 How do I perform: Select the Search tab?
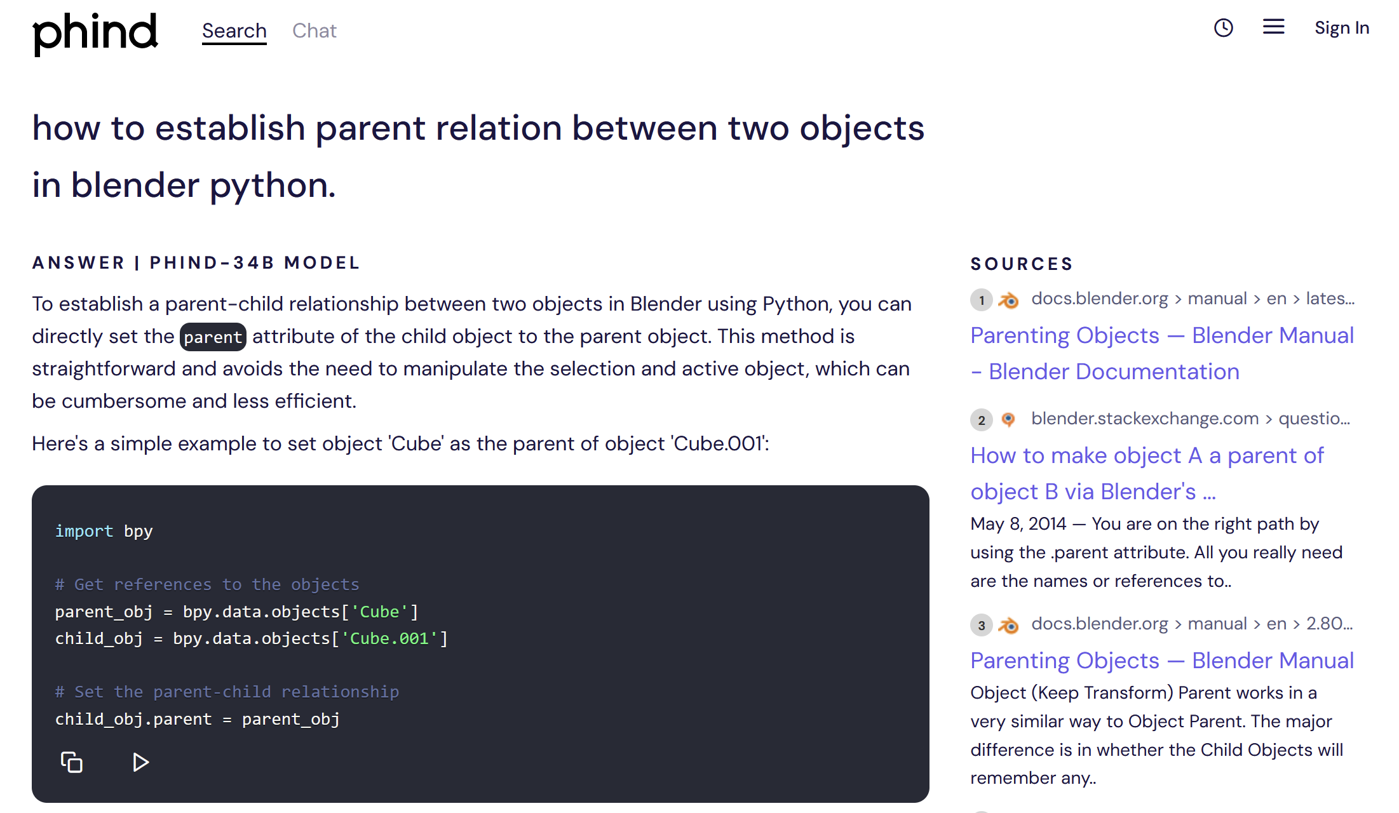click(233, 30)
